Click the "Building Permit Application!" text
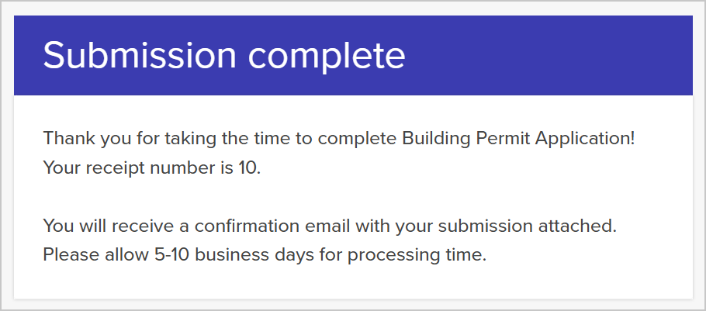706x311 pixels. pos(518,139)
